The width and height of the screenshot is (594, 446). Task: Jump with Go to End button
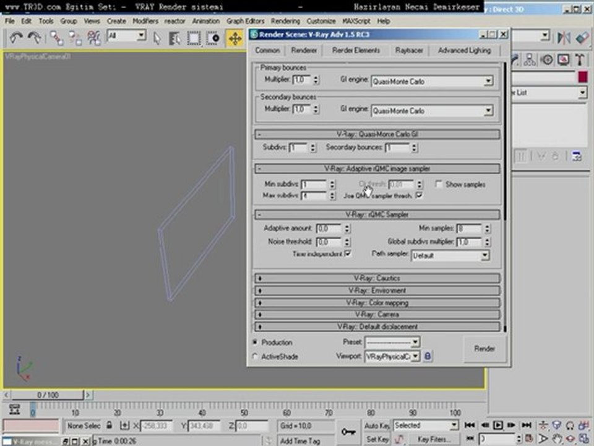pos(526,425)
